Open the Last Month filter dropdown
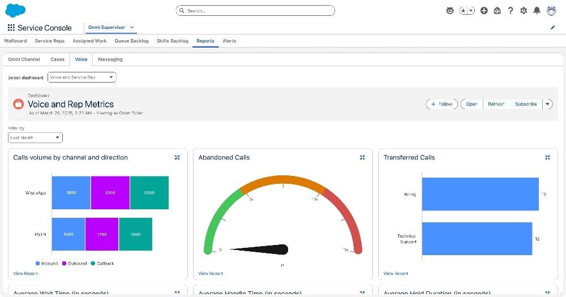566x297 pixels. (x=35, y=137)
